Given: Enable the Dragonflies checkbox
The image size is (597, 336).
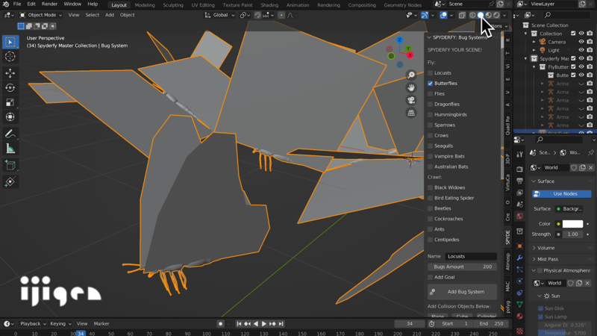Looking at the screenshot, I should coord(431,104).
